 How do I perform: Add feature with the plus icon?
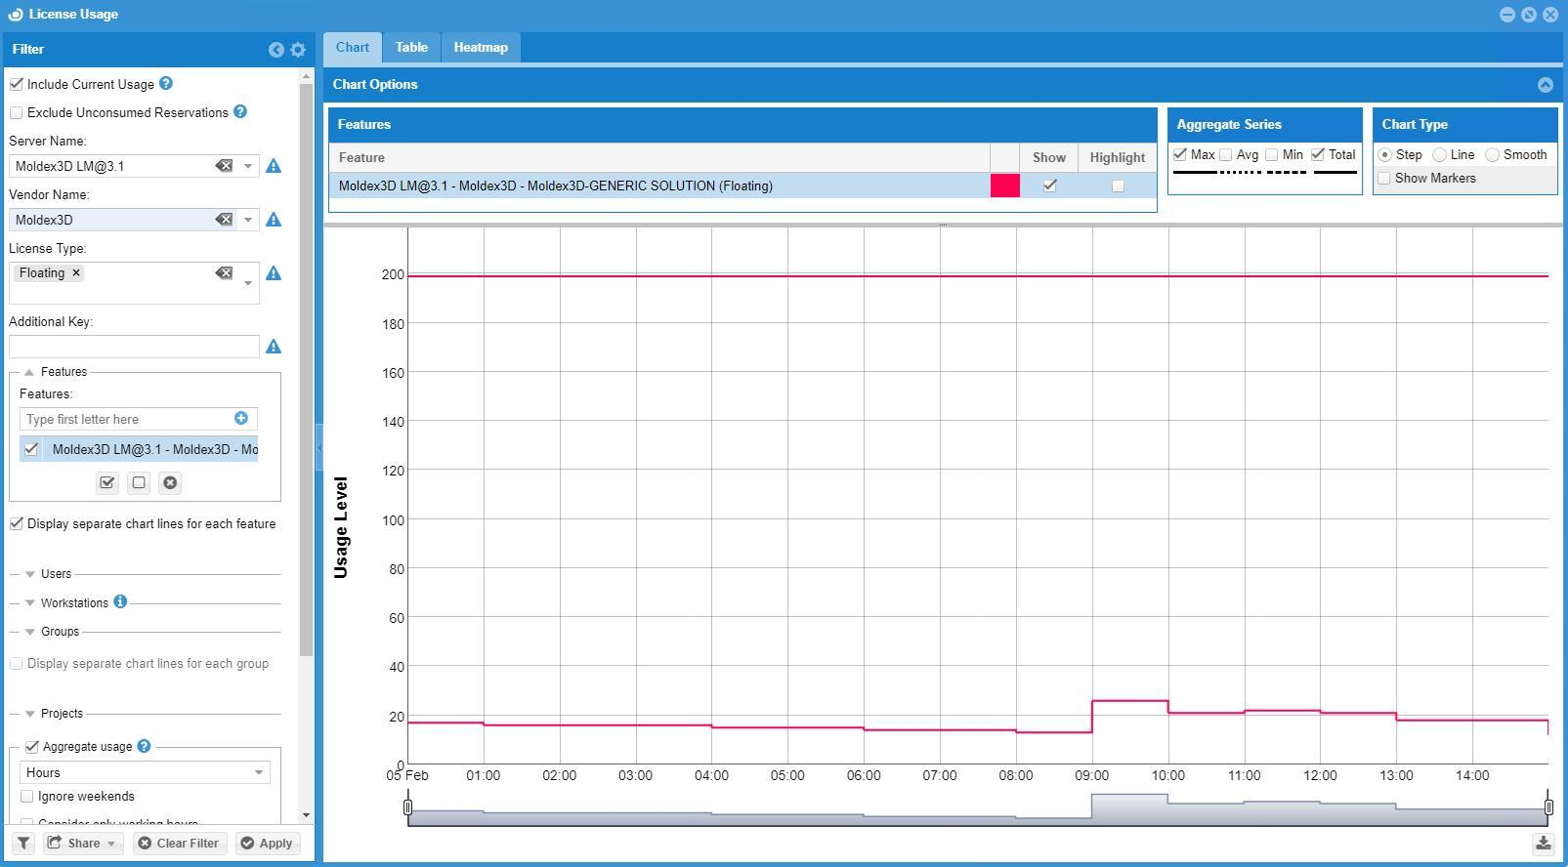[x=241, y=418]
